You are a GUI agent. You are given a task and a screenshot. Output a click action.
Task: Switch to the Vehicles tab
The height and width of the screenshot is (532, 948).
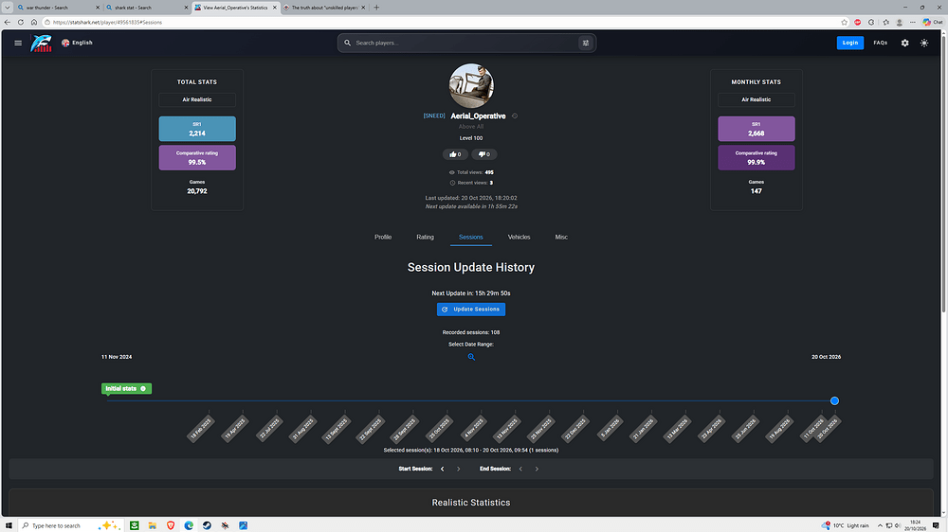[x=519, y=238]
